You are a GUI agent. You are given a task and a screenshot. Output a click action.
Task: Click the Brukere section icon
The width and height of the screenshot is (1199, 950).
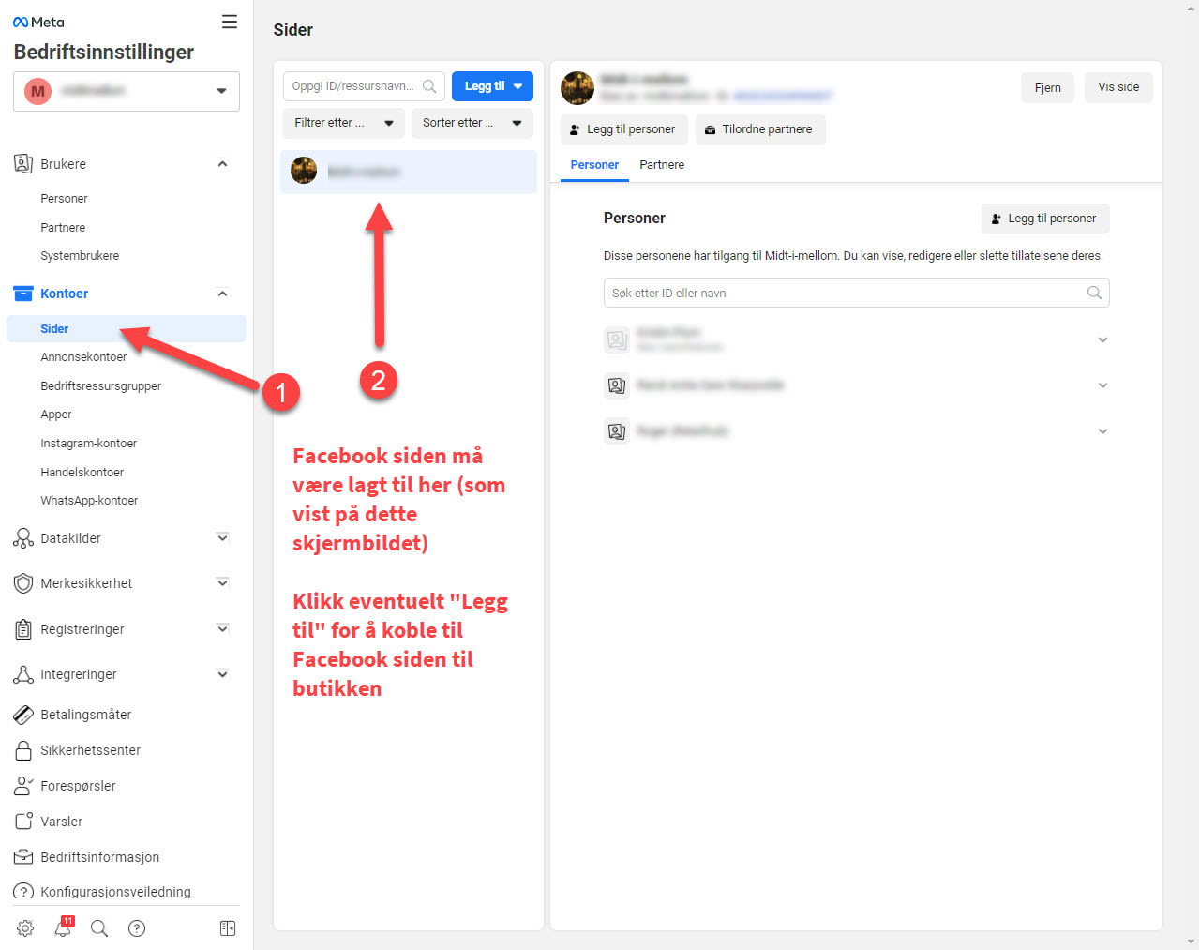point(23,164)
